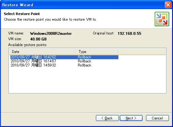
Task: Go to previous step with Back
Action: (107, 118)
